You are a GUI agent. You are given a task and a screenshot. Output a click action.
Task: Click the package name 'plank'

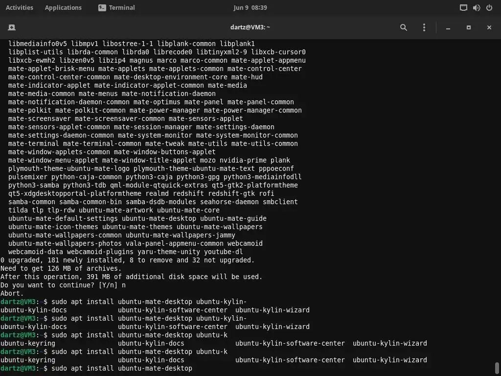click(x=280, y=161)
